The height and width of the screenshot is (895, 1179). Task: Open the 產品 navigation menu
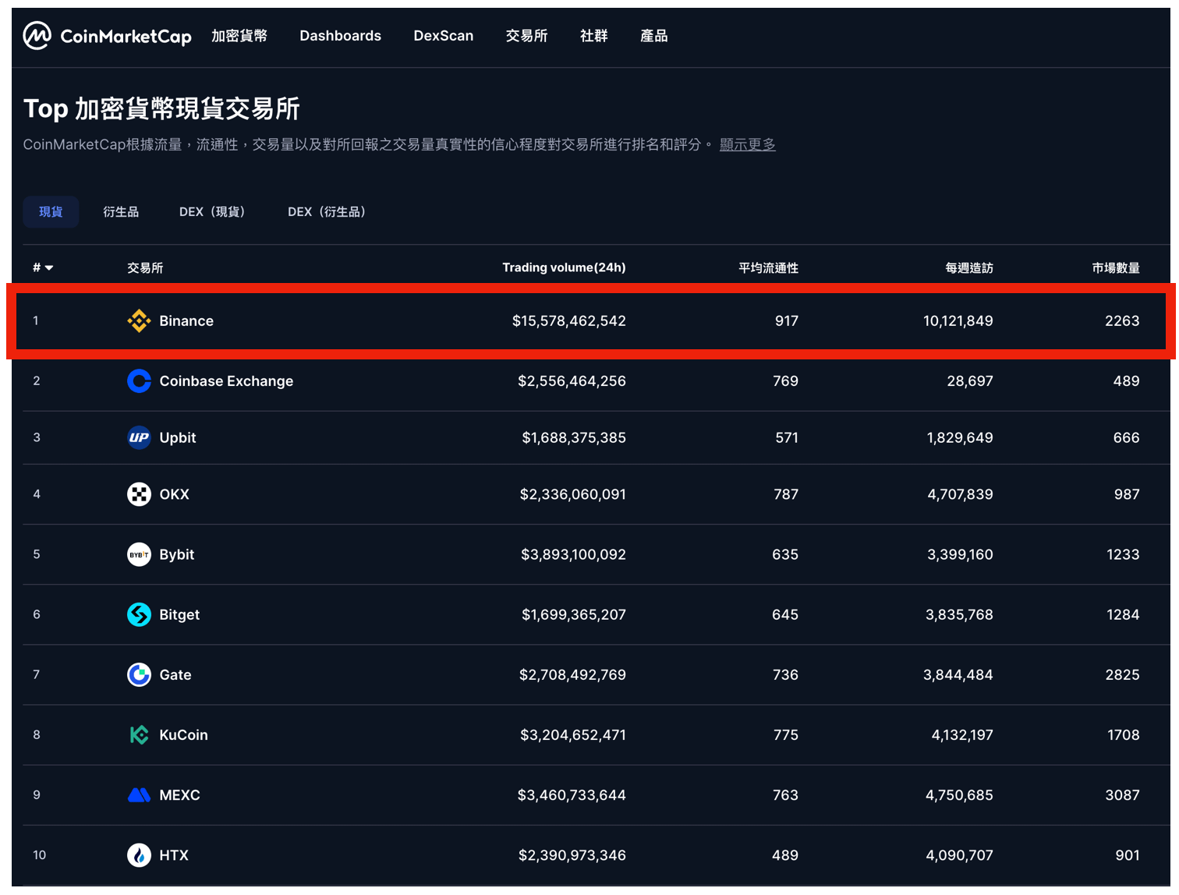654,36
